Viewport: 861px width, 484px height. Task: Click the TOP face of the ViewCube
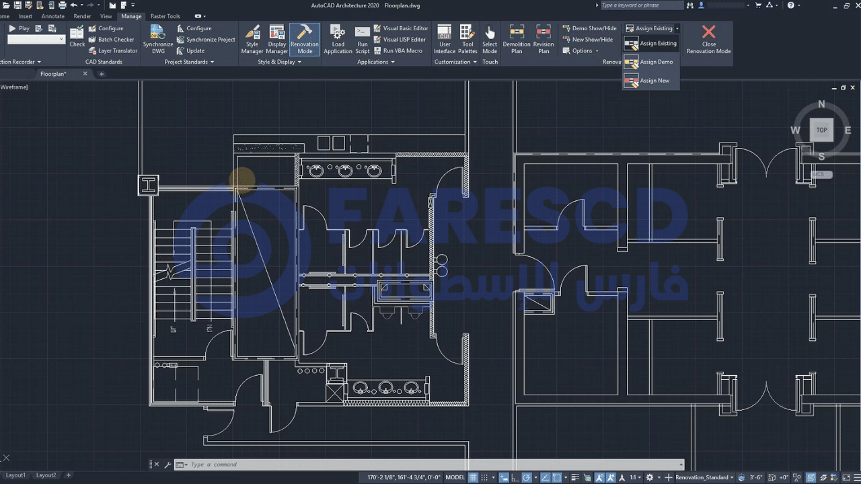(821, 130)
